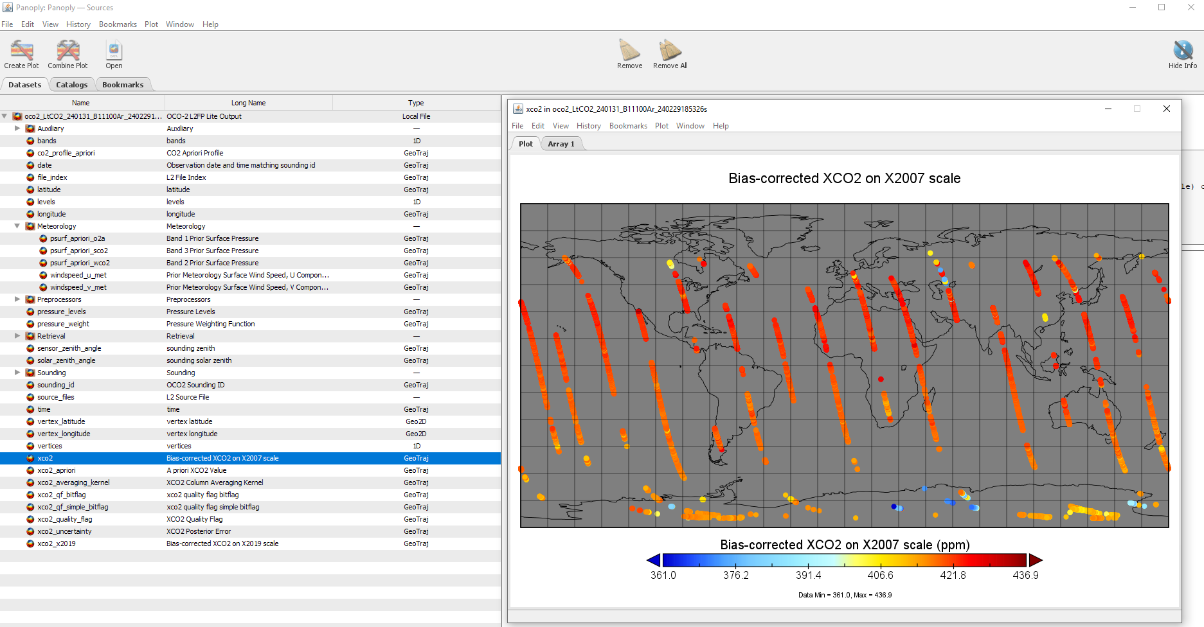Select the pressure_weight row

pyautogui.click(x=250, y=324)
